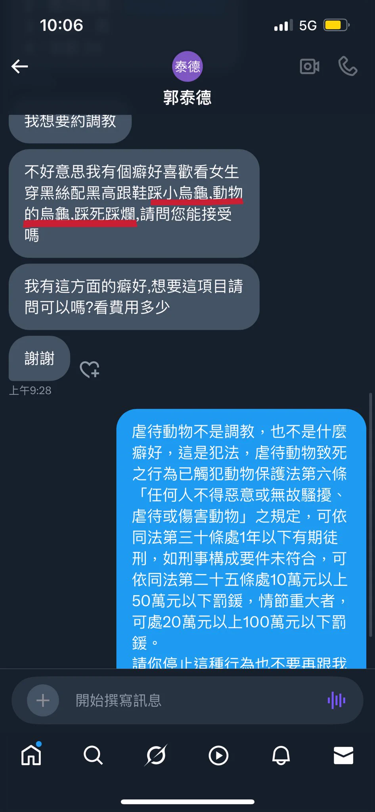Screen dimensions: 375x812
Task: Open 郭泰德 conversation name header
Action: pyautogui.click(x=187, y=98)
